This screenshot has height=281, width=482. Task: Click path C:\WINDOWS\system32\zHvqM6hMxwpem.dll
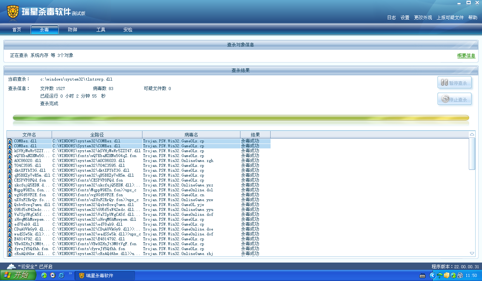click(94, 219)
